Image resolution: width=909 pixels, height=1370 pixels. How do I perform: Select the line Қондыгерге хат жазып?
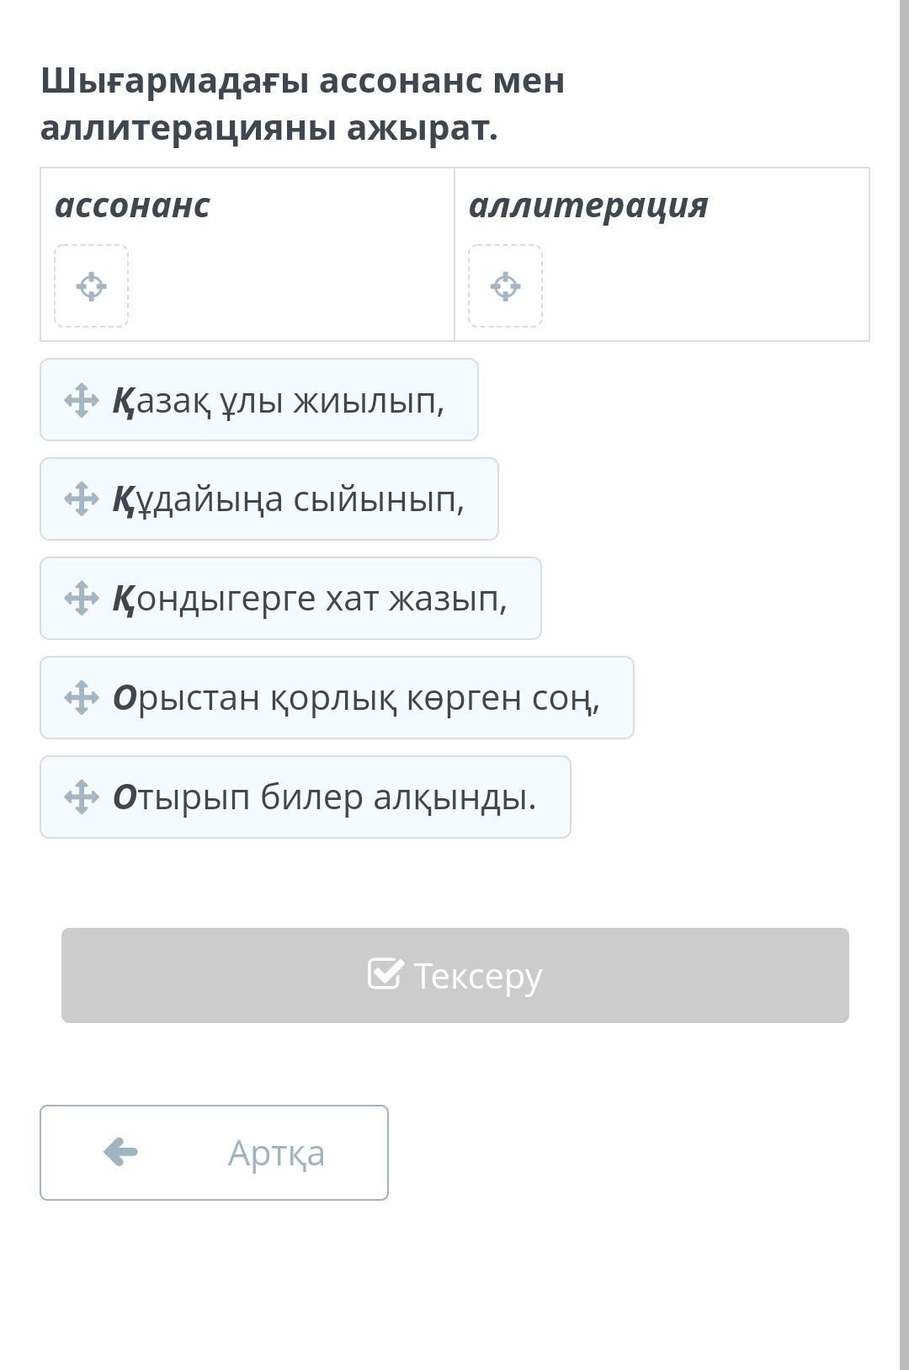[290, 598]
